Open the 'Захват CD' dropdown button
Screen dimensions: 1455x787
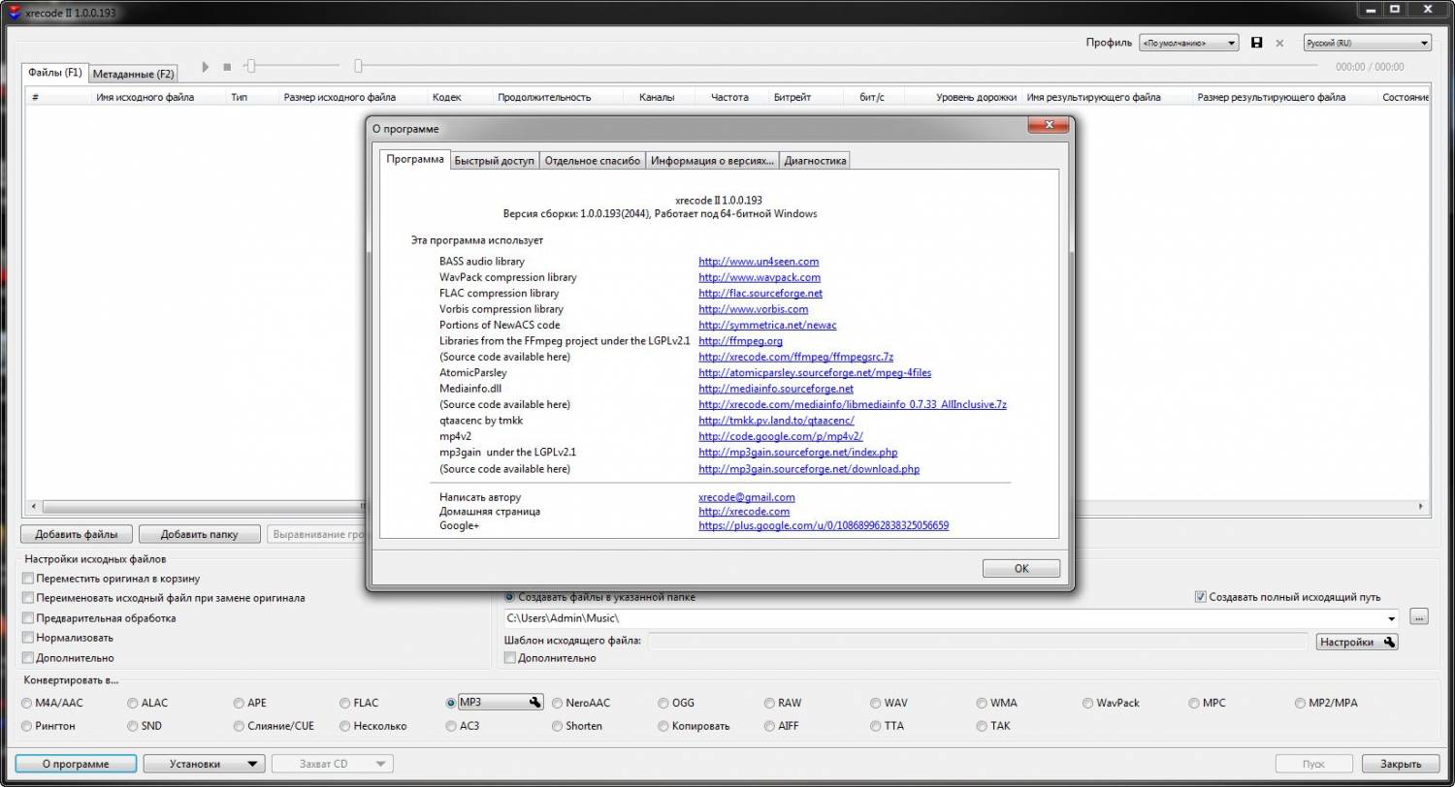pyautogui.click(x=333, y=764)
